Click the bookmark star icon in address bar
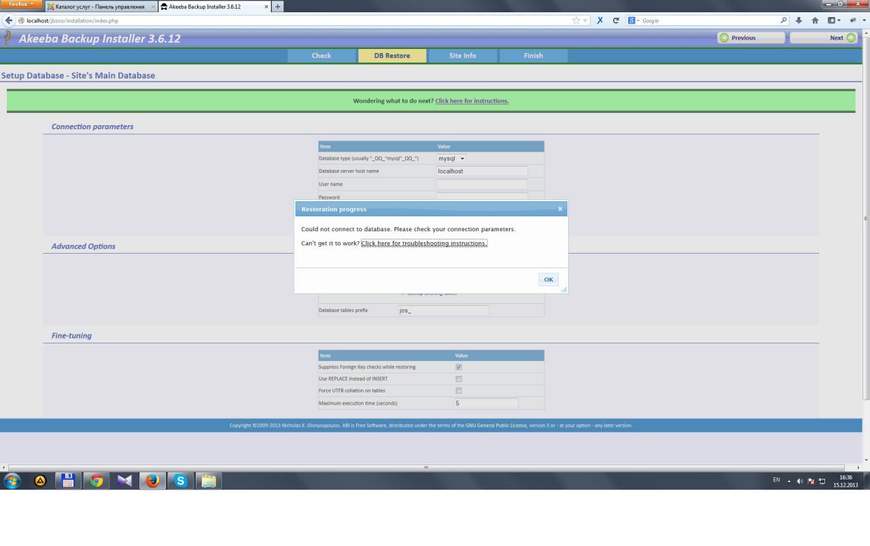 (x=578, y=20)
